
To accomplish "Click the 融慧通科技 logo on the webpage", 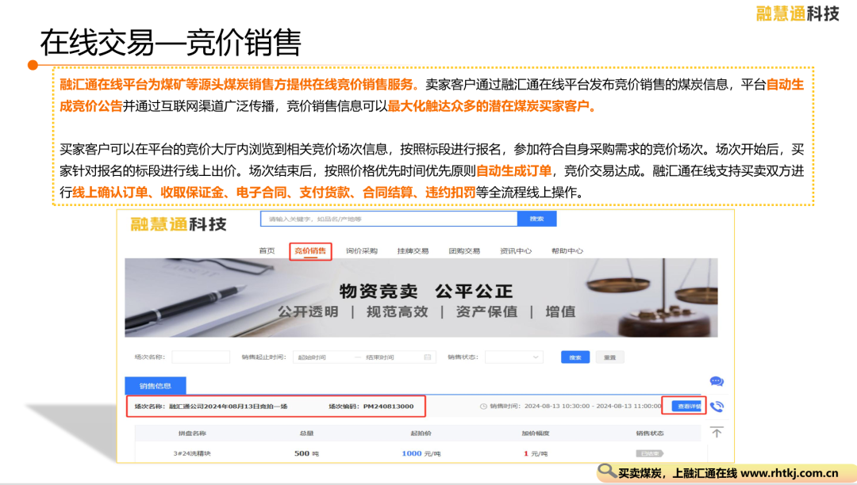I will pyautogui.click(x=179, y=224).
